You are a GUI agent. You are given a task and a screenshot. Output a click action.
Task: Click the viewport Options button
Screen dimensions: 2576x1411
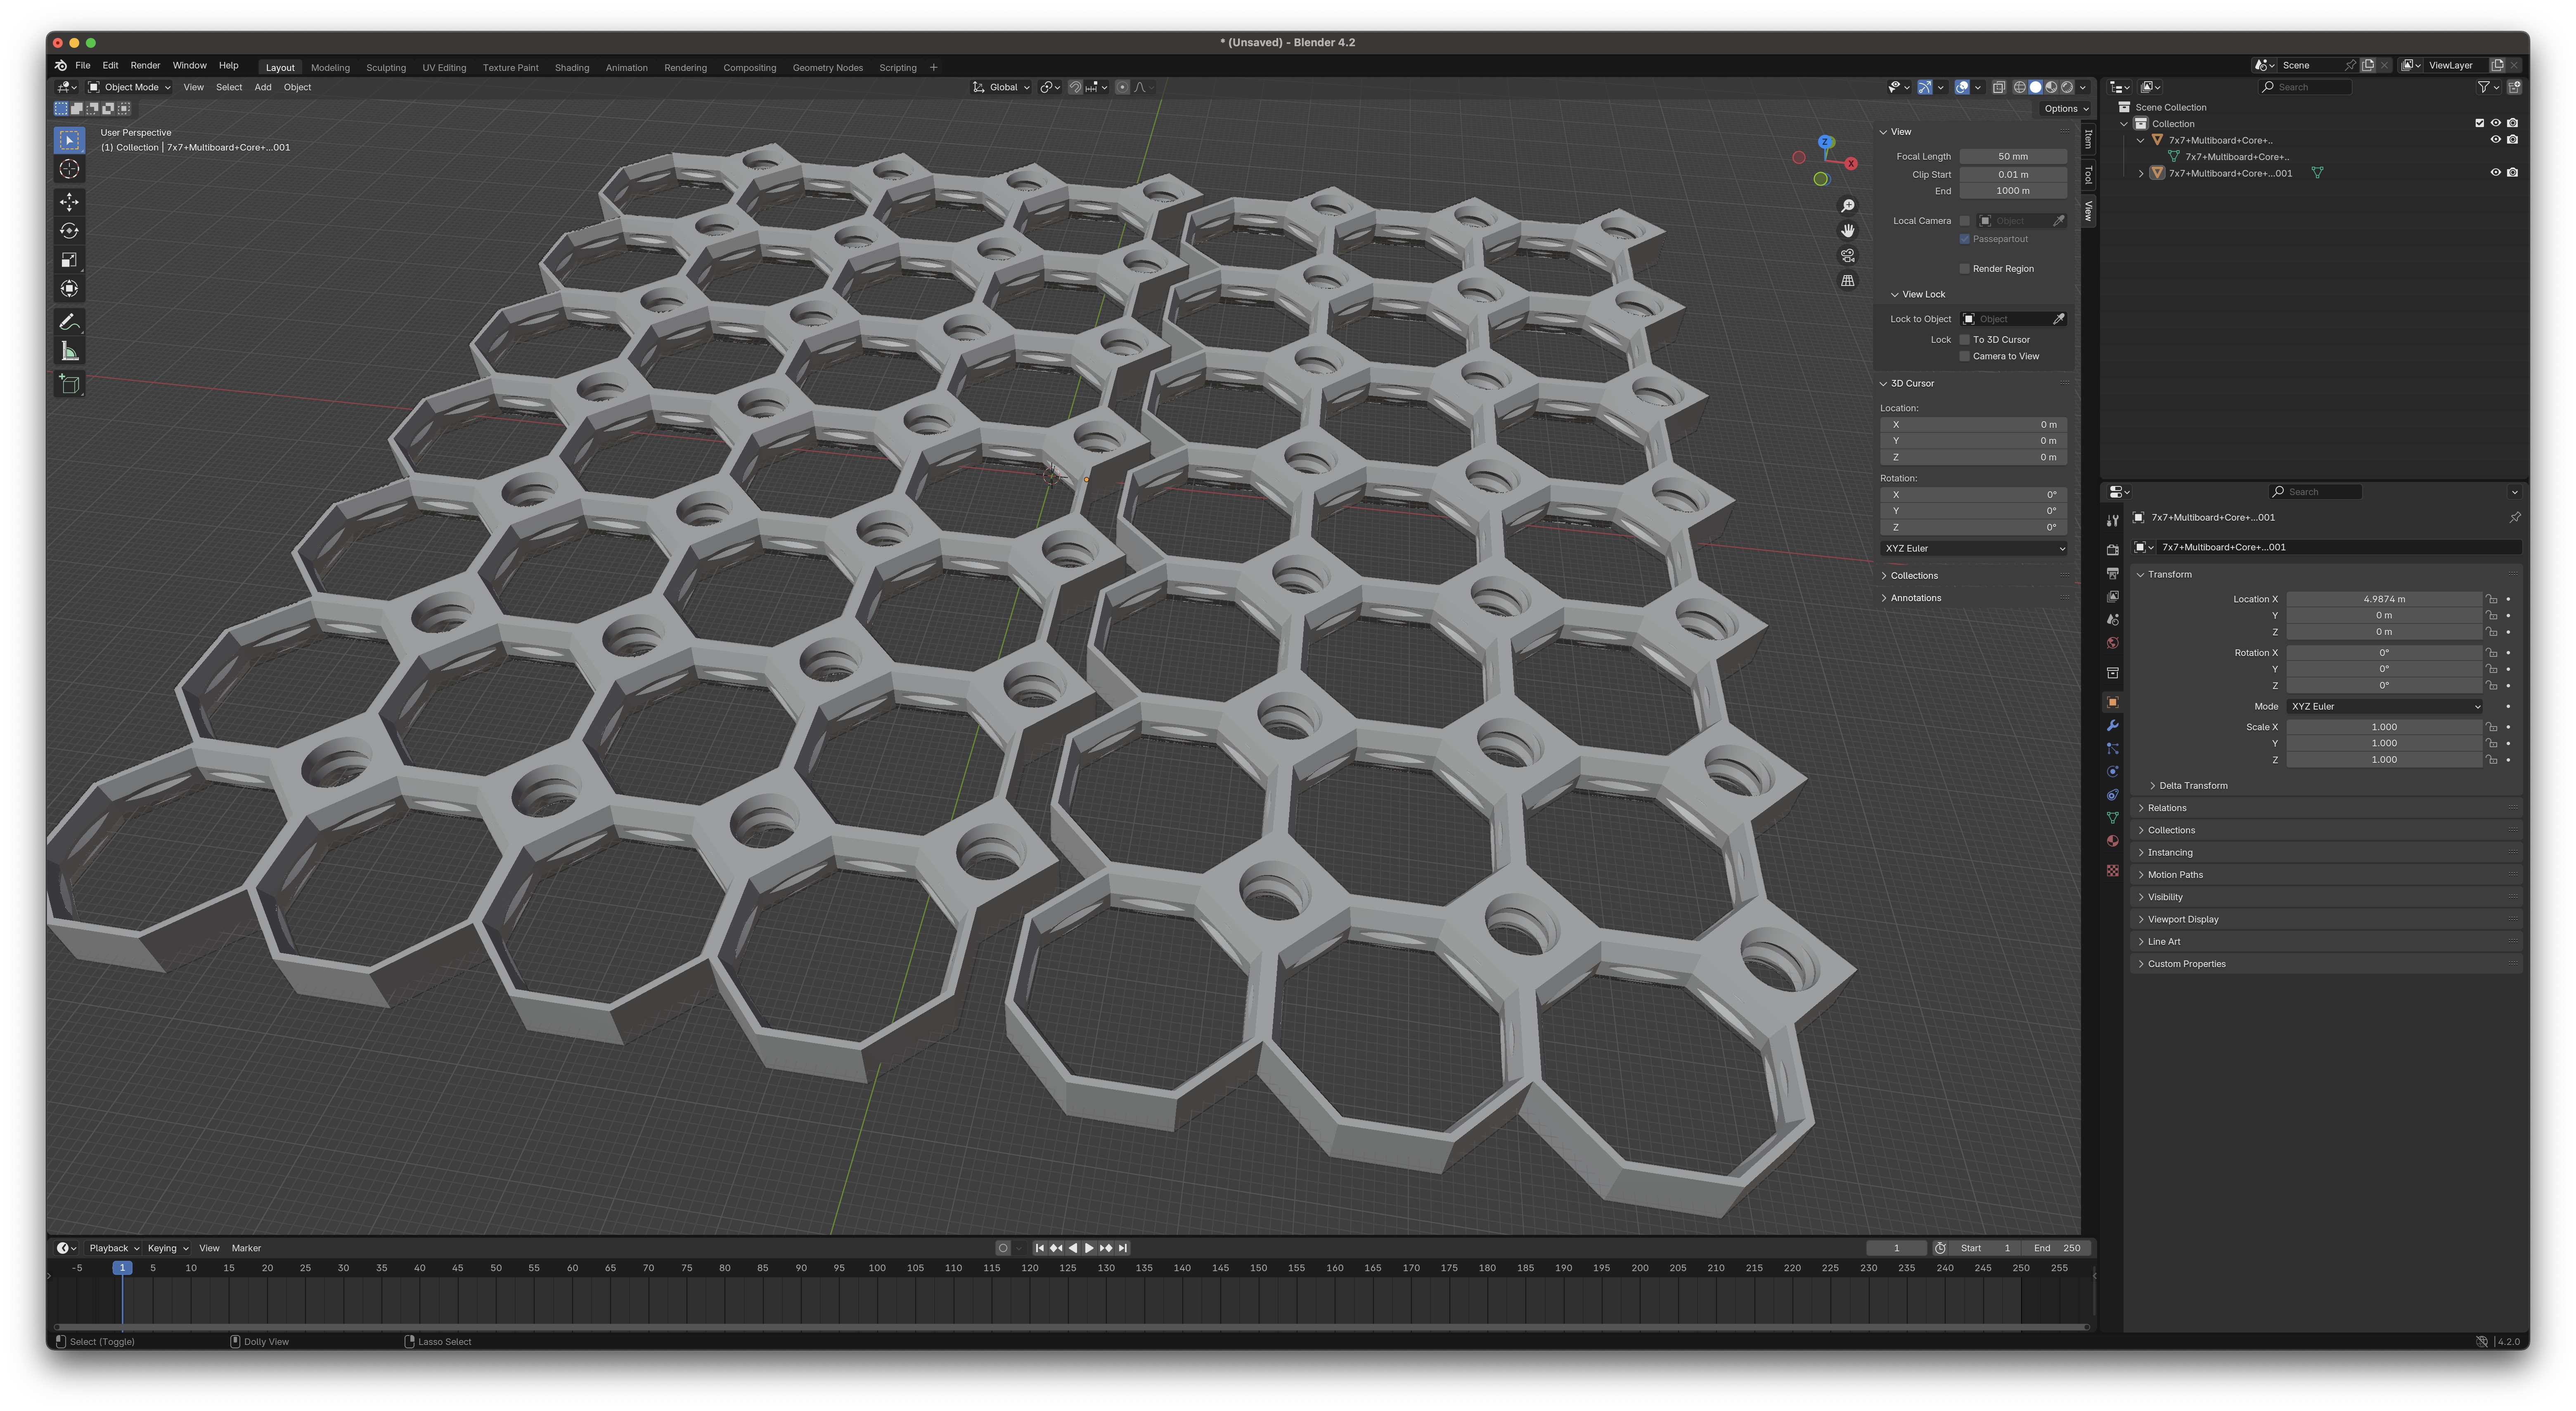(x=2065, y=109)
